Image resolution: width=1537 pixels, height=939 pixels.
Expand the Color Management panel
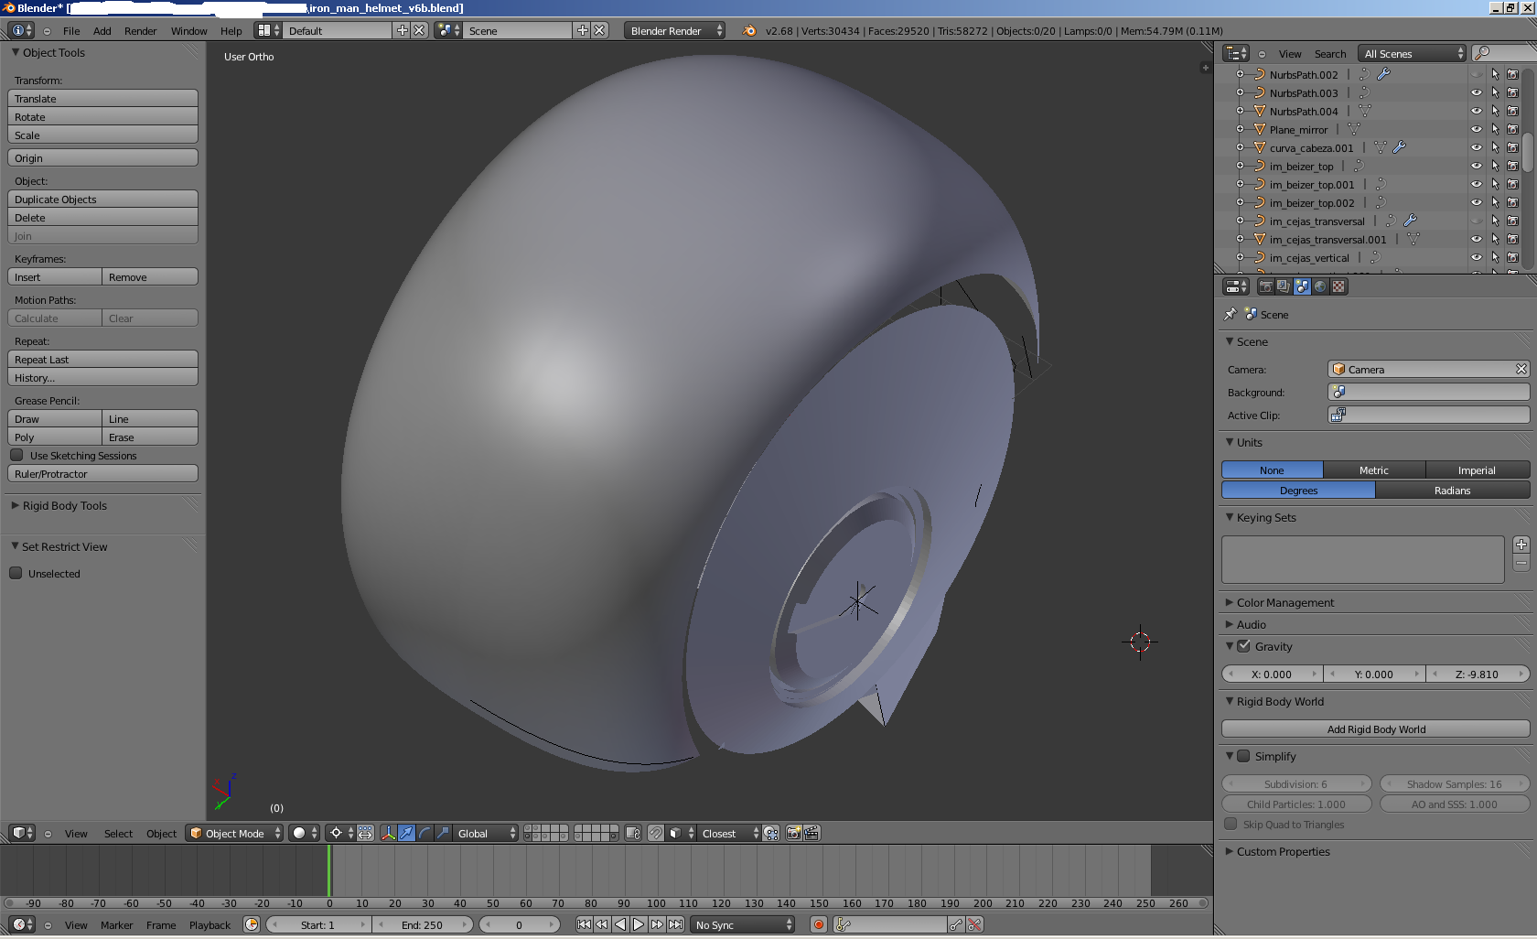coord(1284,602)
